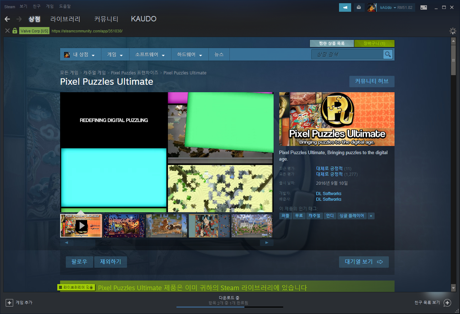Screen dimensions: 460x314
Task: Click the 팔로우 button
Action: coord(79,262)
